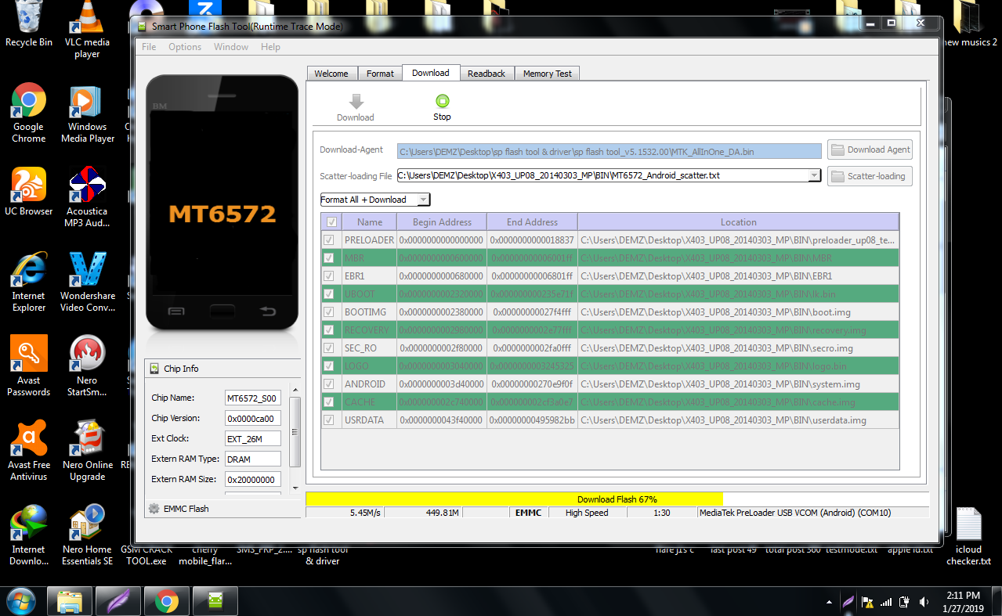Click the Download Flash 67% progress bar
The height and width of the screenshot is (616, 1002).
click(617, 499)
